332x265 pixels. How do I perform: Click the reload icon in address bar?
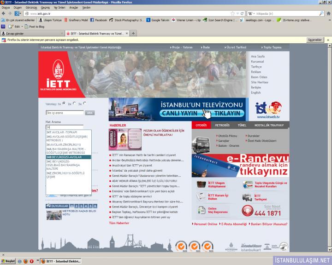click(242, 13)
